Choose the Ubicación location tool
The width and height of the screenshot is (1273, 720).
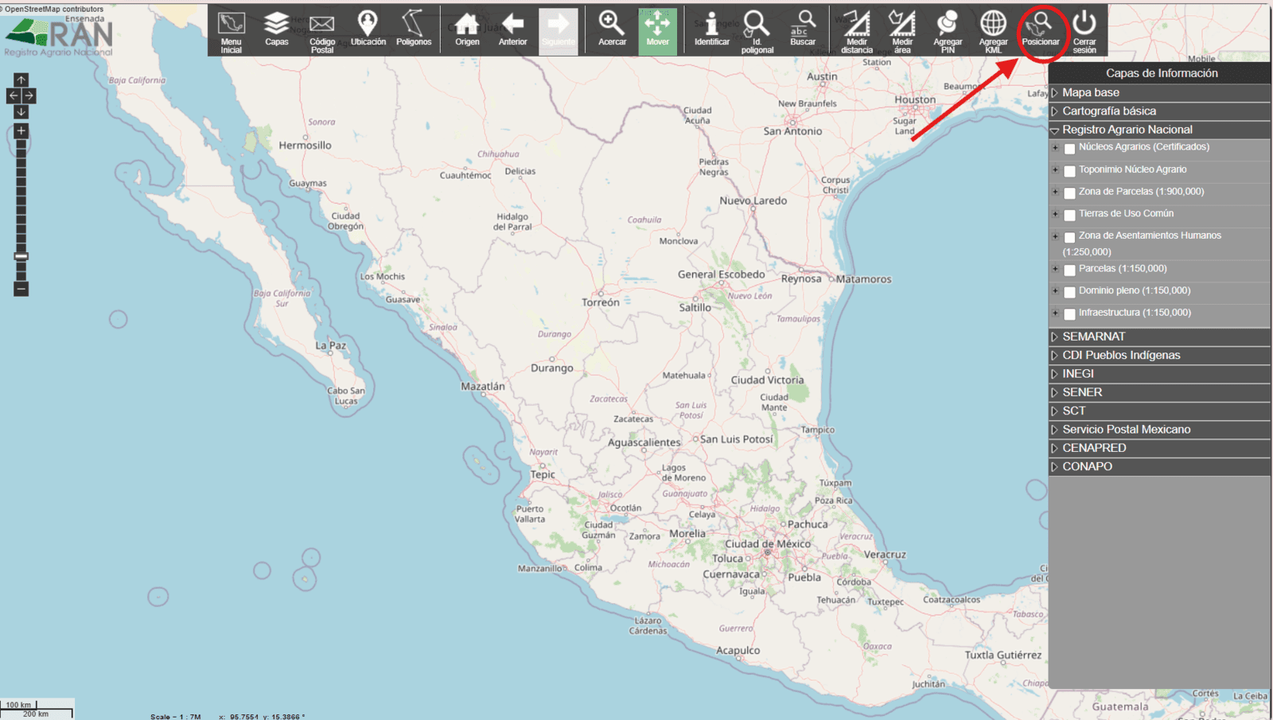click(x=368, y=29)
